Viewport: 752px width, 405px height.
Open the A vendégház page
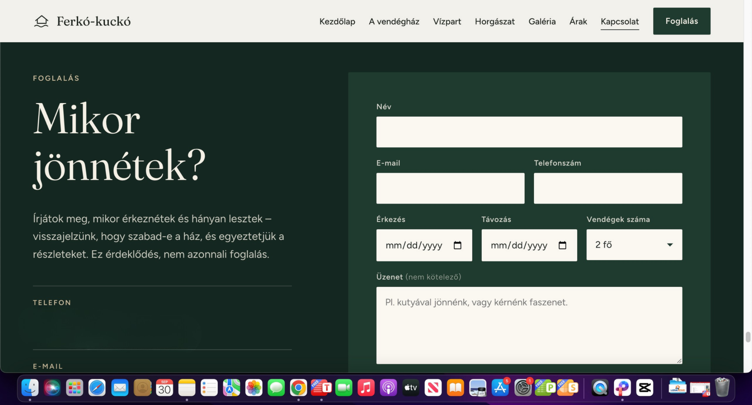click(394, 21)
